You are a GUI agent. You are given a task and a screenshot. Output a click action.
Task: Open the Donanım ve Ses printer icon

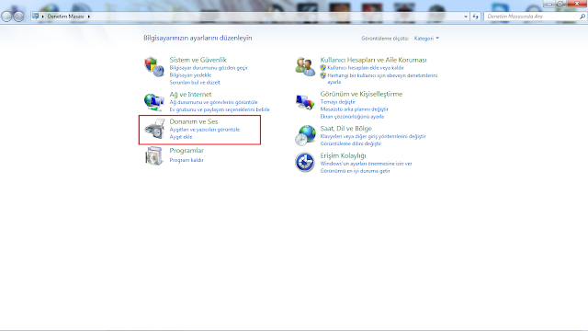pyautogui.click(x=154, y=129)
